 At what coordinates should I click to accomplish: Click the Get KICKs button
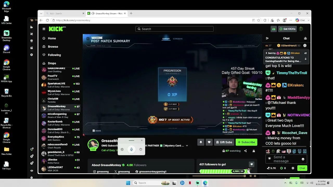(x=287, y=29)
